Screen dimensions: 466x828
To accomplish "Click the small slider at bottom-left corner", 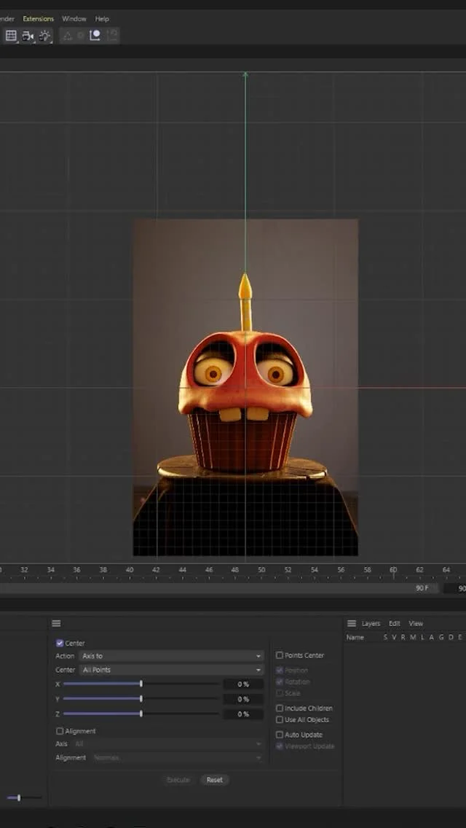I will coord(24,797).
